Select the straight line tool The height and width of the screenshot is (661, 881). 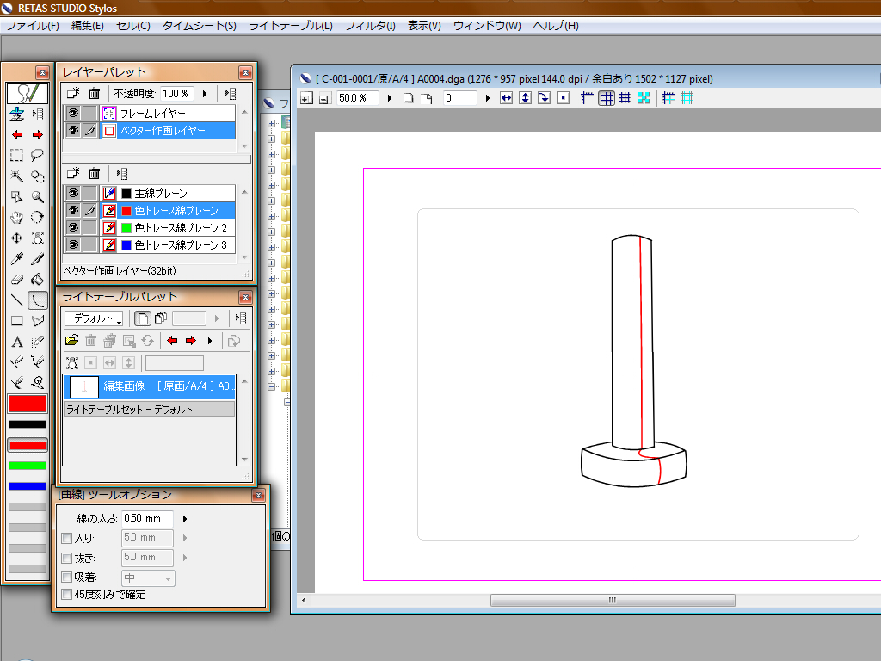(x=17, y=300)
